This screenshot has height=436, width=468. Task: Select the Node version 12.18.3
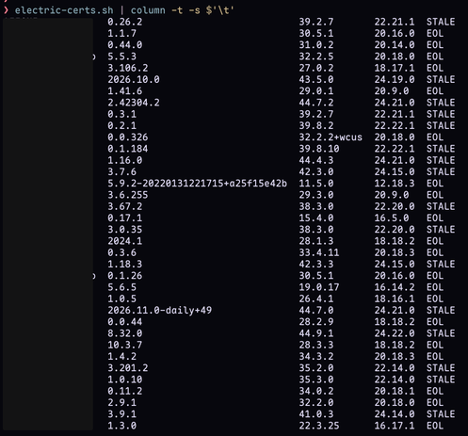pos(395,184)
